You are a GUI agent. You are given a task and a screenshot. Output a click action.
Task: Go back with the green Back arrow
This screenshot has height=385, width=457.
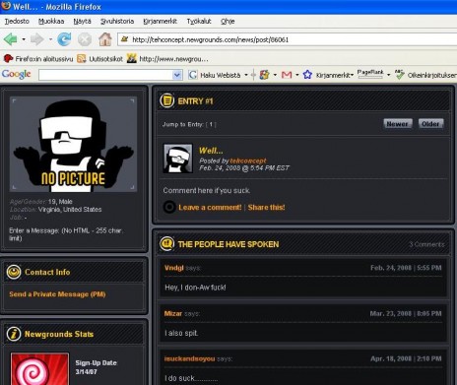pos(11,39)
